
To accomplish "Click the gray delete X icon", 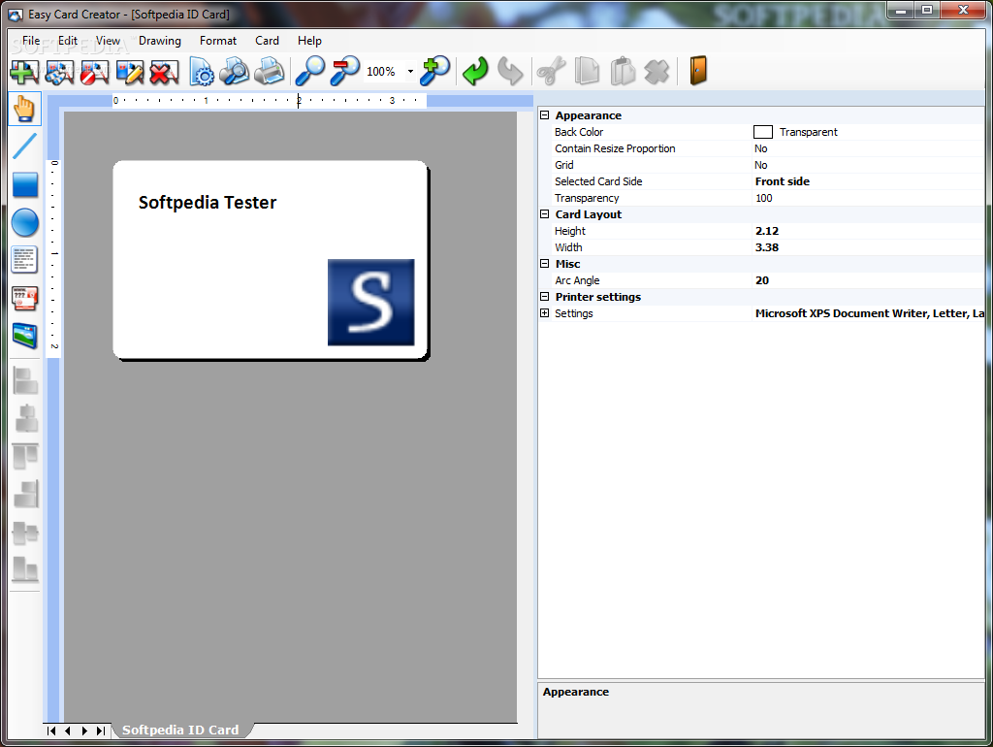I will [x=657, y=71].
